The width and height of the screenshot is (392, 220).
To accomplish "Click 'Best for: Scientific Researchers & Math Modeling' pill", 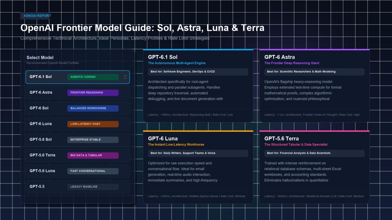I will (x=314, y=72).
